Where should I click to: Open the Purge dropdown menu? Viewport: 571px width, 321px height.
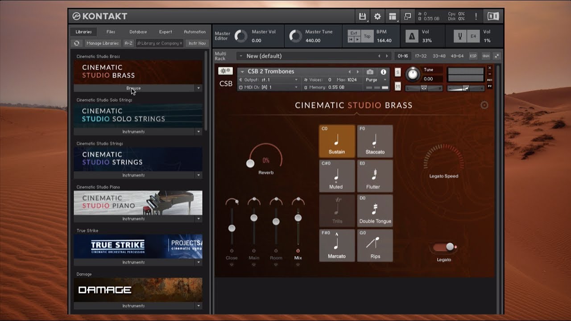tap(377, 80)
